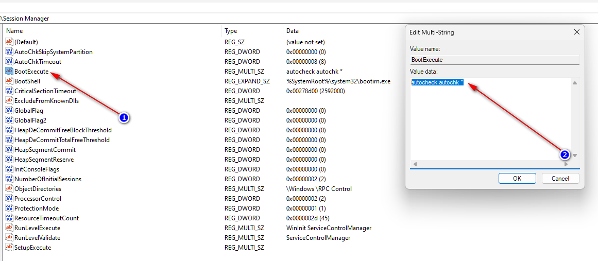Click the Value name field BootExecute

pos(494,60)
